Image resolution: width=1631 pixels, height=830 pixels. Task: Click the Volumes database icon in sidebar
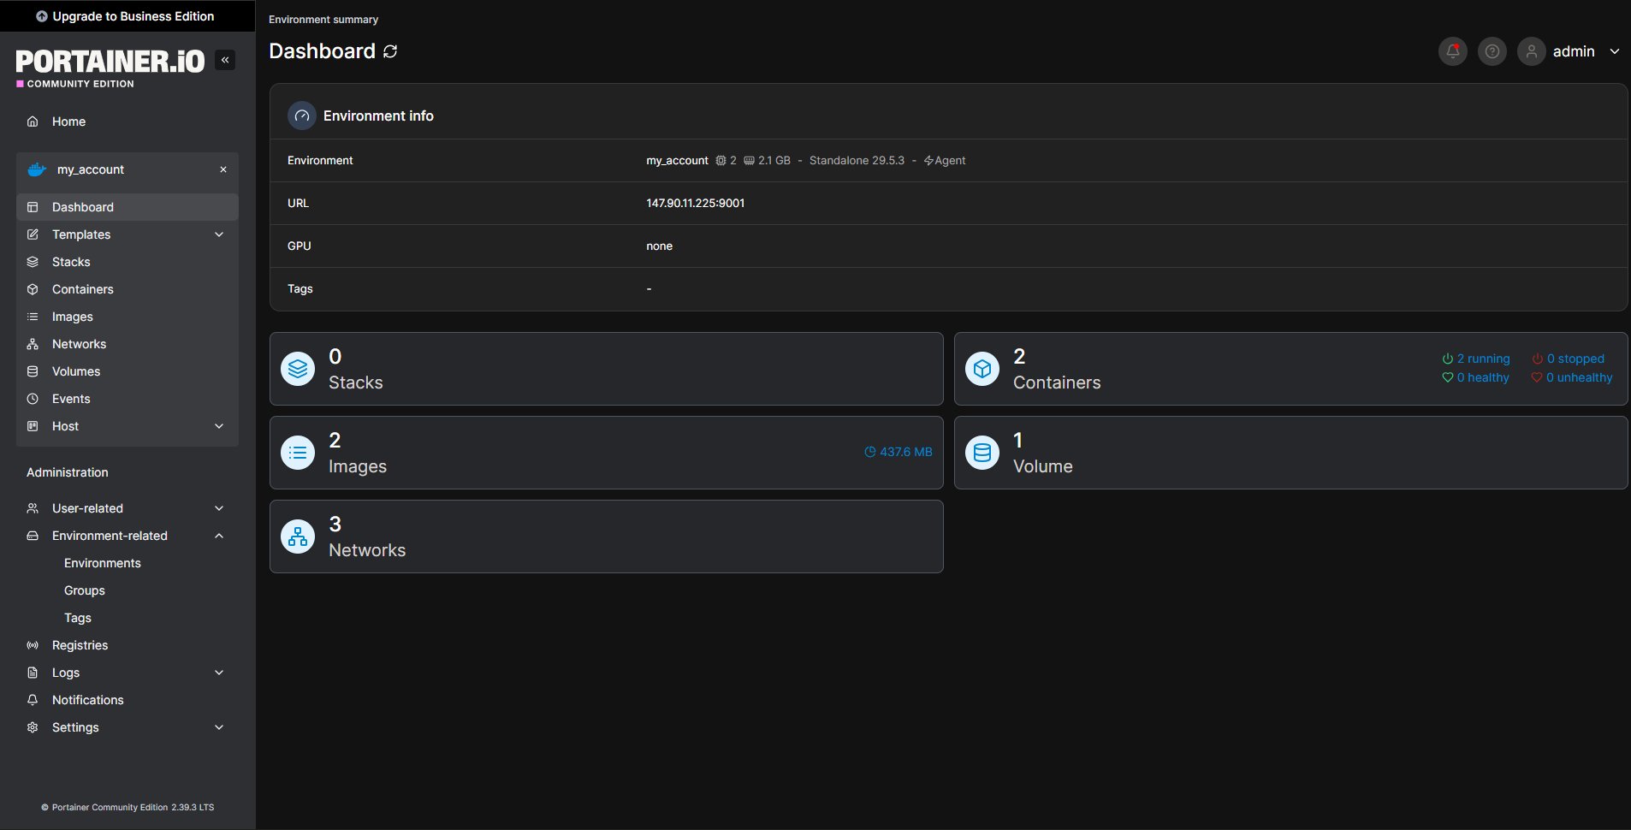pos(33,371)
